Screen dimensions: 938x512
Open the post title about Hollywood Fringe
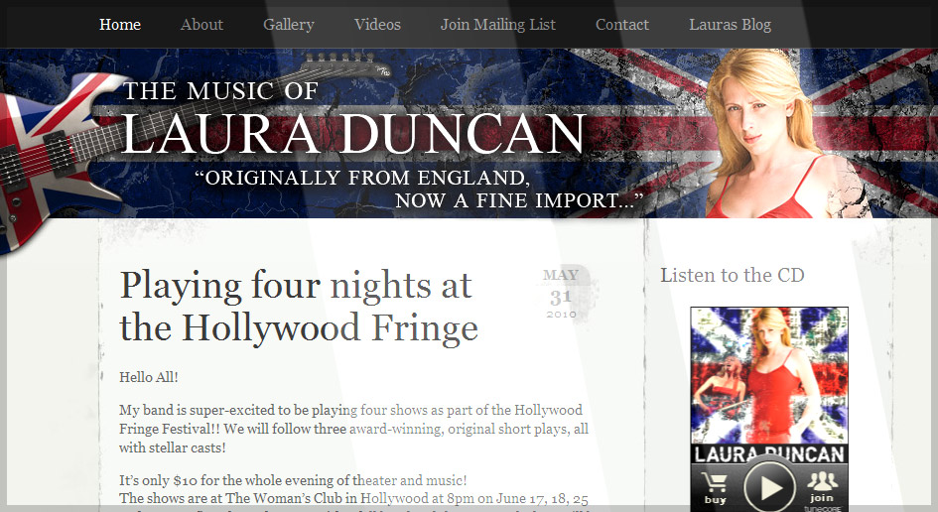click(299, 307)
